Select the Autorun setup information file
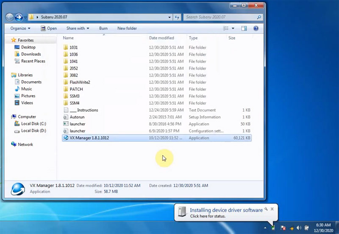Image resolution: width=339 pixels, height=234 pixels. coord(157,117)
